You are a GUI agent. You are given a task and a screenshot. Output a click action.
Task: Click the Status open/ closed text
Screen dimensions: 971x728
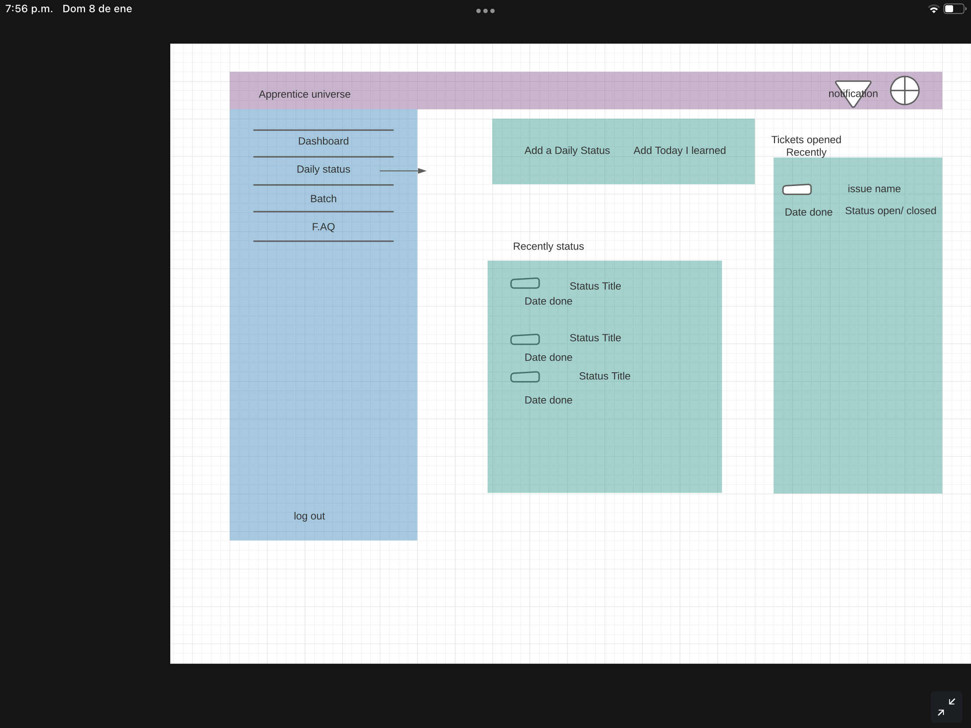[890, 211]
